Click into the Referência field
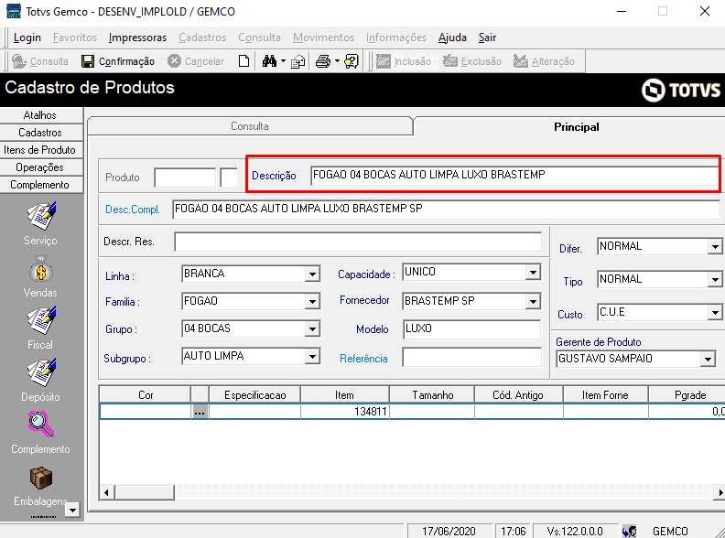Viewport: 725px width, 538px height. [471, 357]
